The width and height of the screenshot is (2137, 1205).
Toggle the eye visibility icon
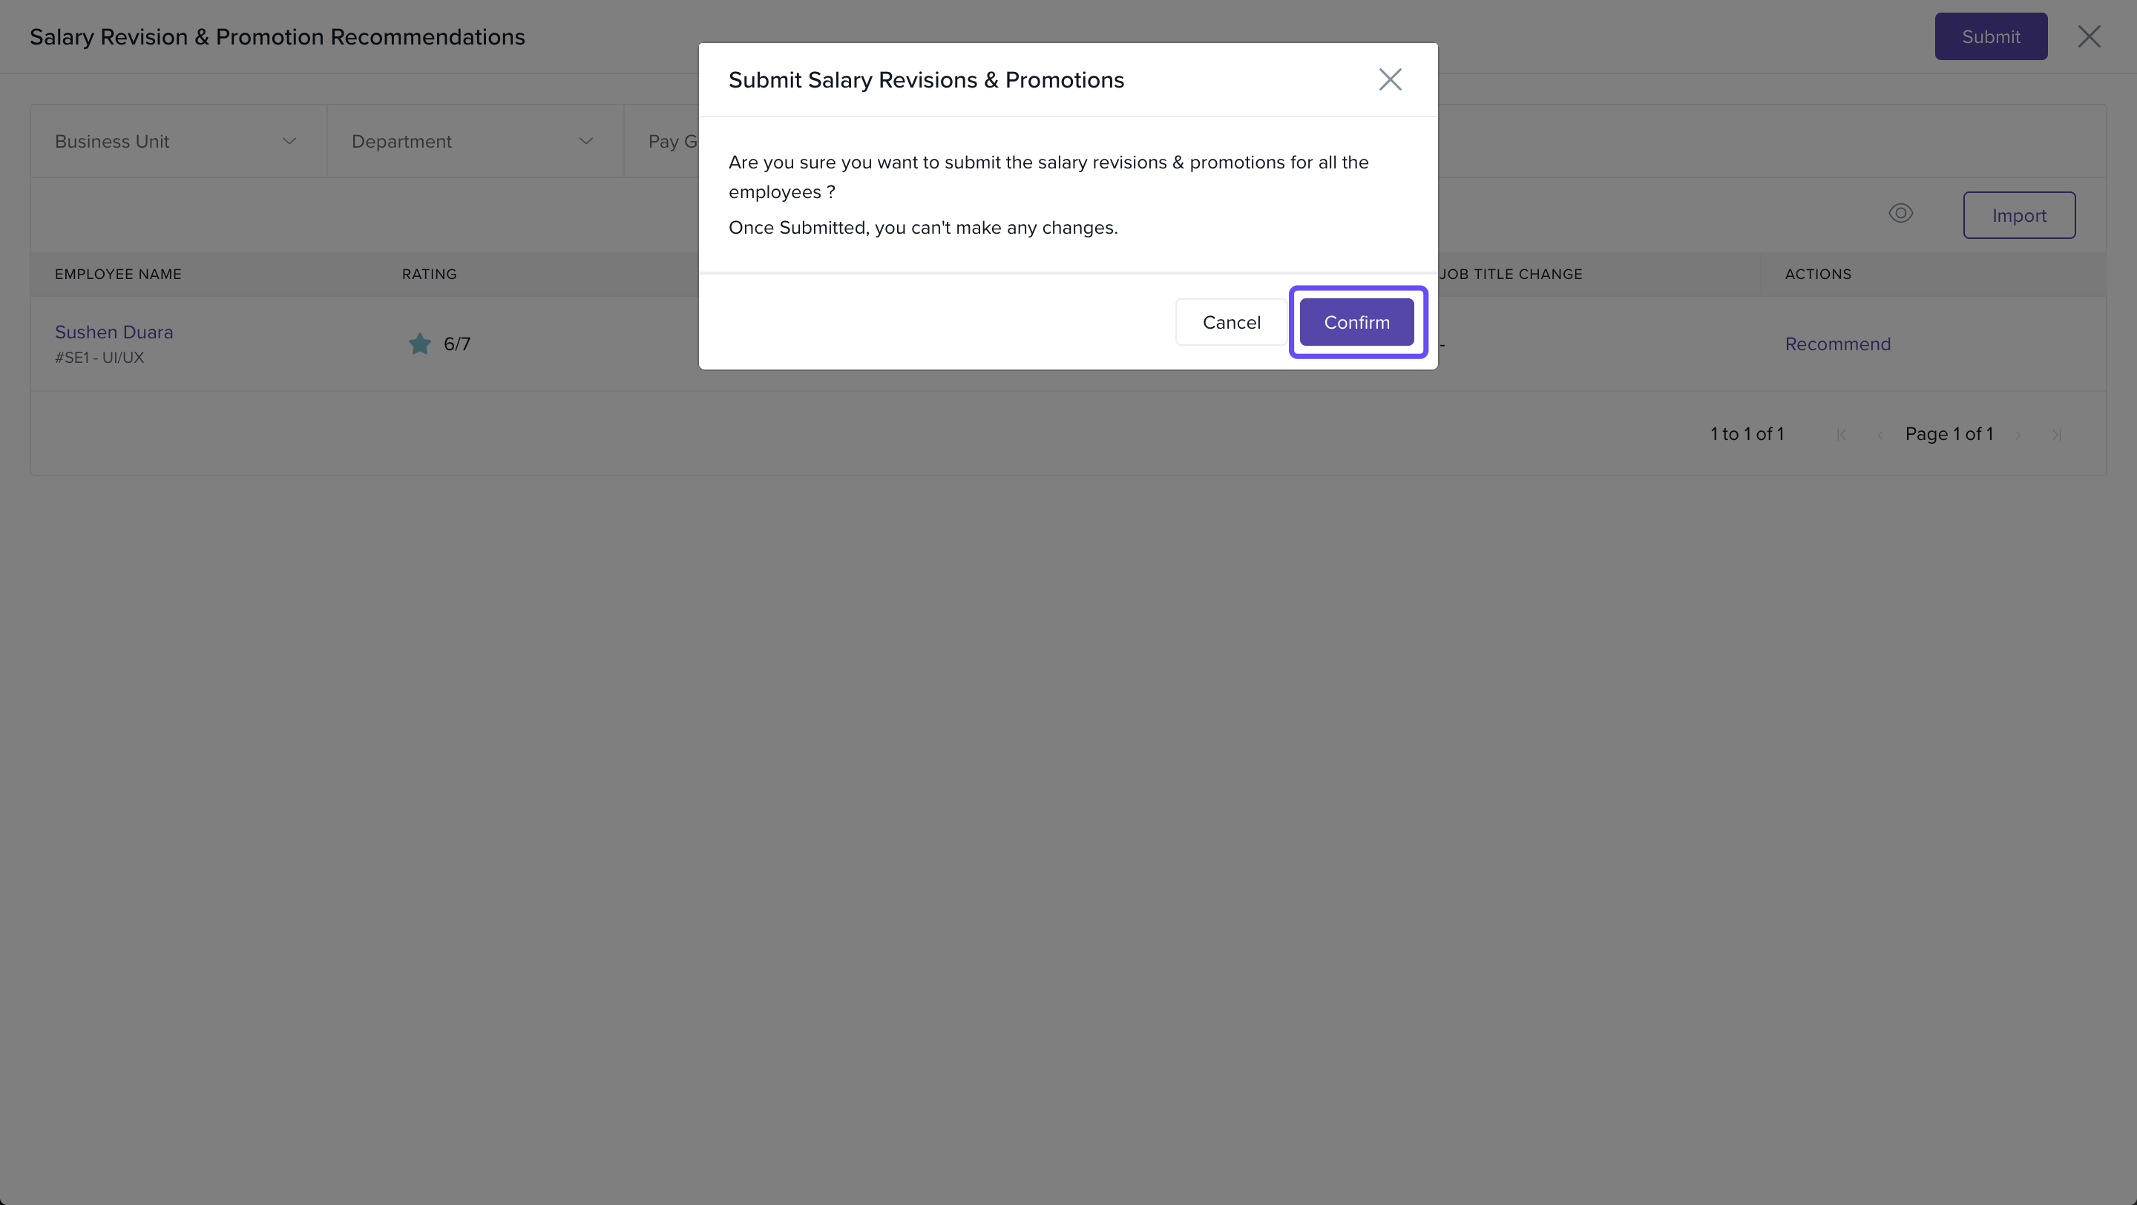1900,214
